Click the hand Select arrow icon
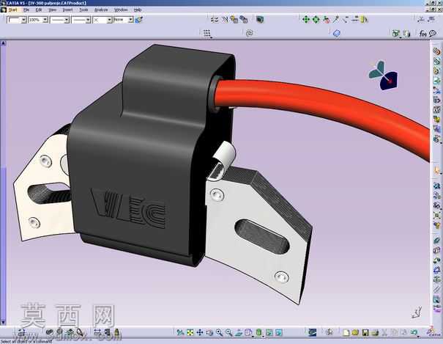443x344 pixels. [437, 171]
